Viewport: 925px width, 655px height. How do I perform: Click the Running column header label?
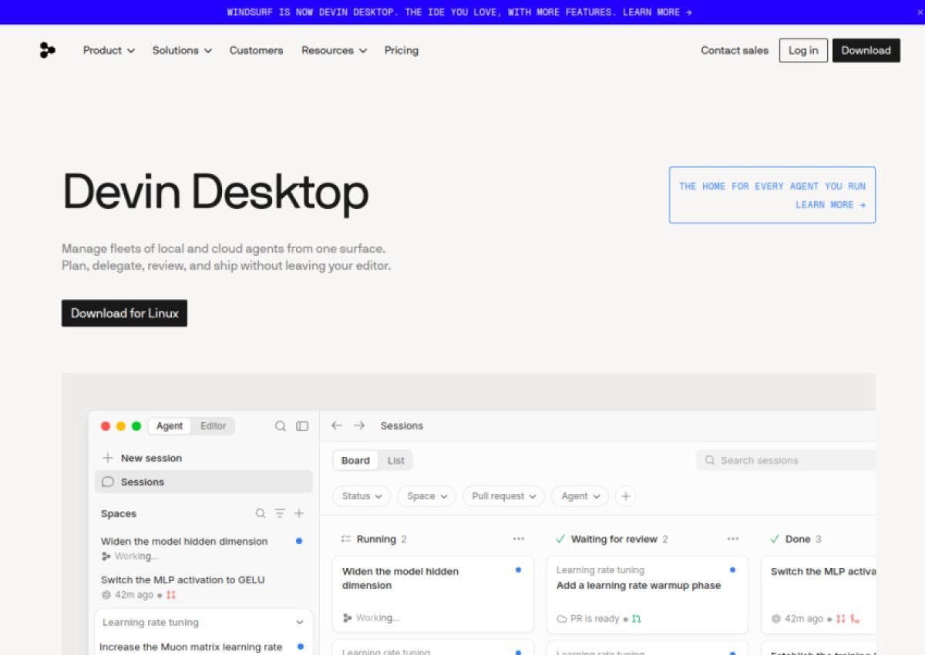click(x=376, y=539)
